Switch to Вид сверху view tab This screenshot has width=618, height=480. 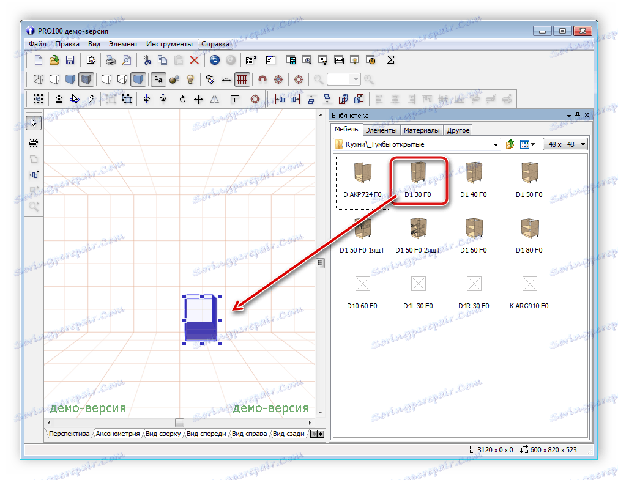click(163, 434)
